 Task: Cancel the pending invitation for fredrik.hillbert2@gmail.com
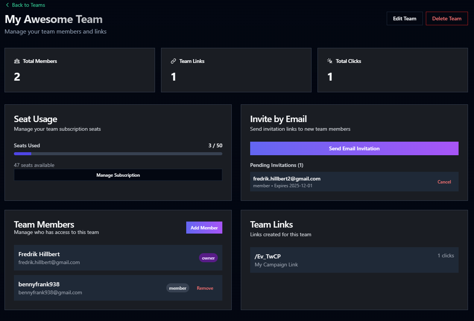[x=444, y=182]
